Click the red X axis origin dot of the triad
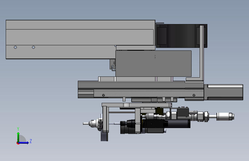 coord(18,143)
